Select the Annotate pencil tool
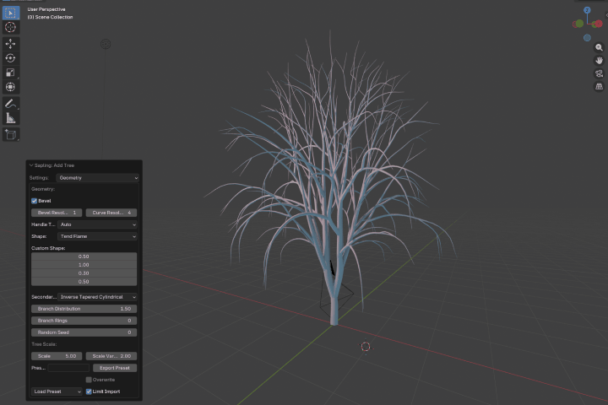This screenshot has width=608, height=405. (10, 104)
